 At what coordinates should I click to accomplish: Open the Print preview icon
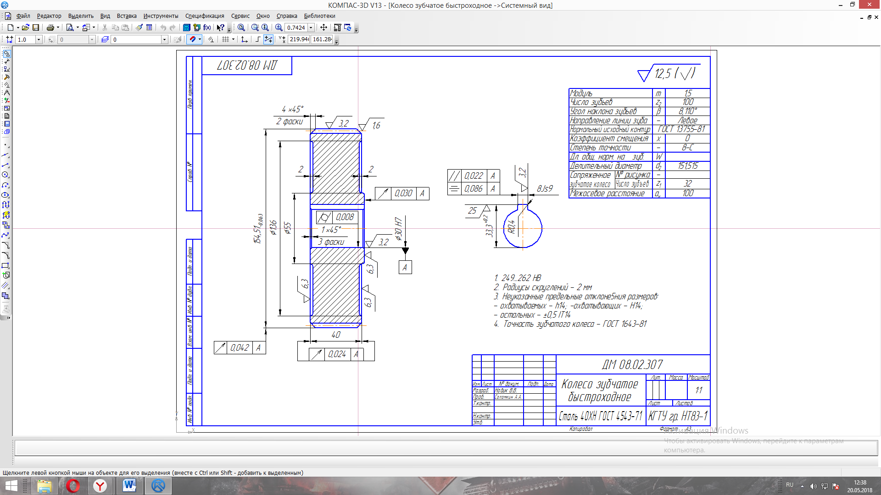coord(70,27)
